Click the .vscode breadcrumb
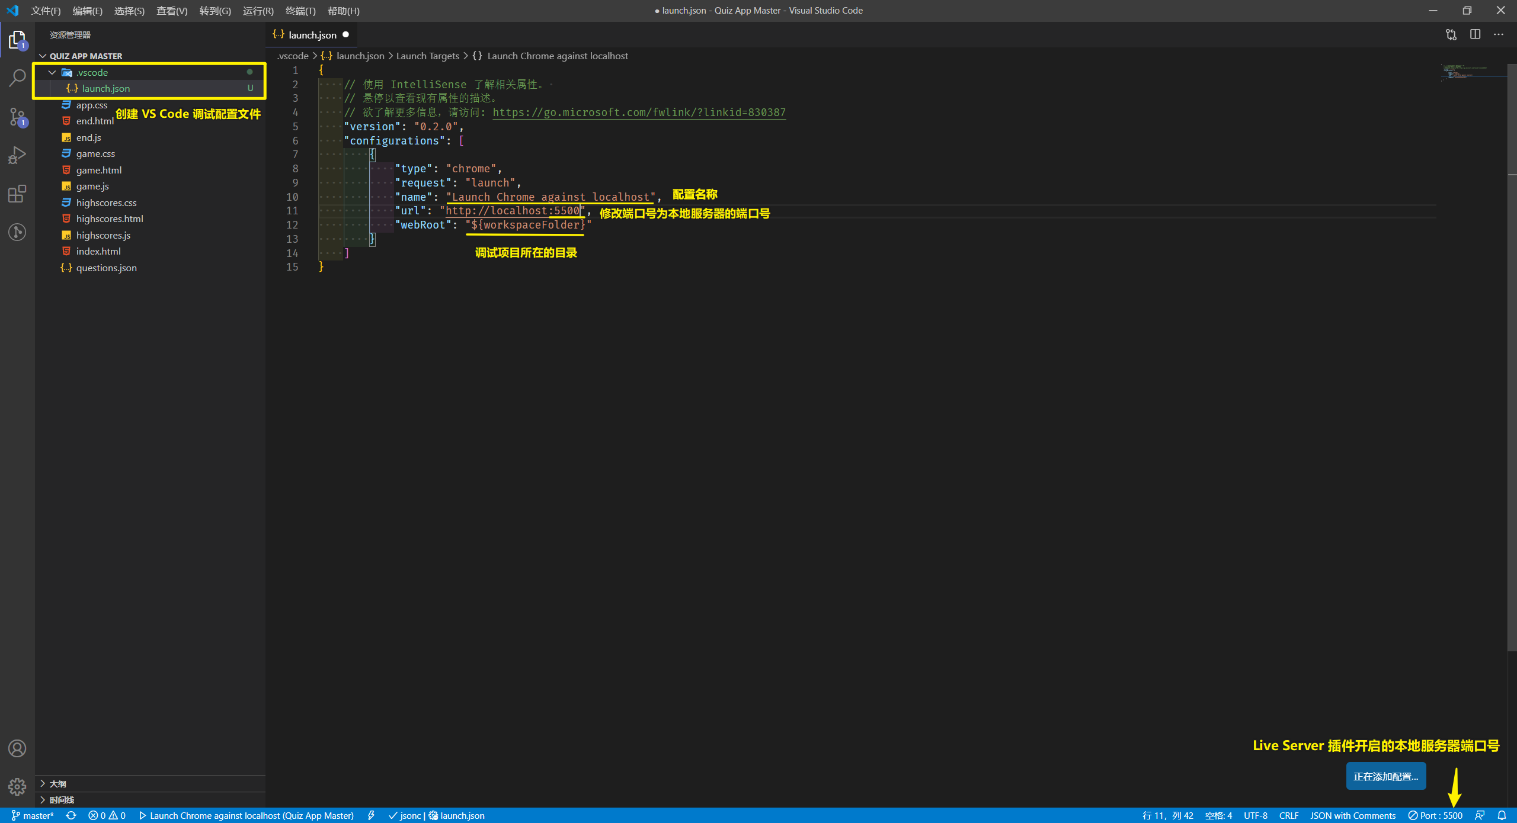 click(293, 56)
